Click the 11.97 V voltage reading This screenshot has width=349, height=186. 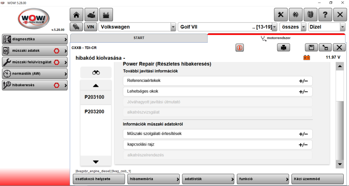[333, 57]
